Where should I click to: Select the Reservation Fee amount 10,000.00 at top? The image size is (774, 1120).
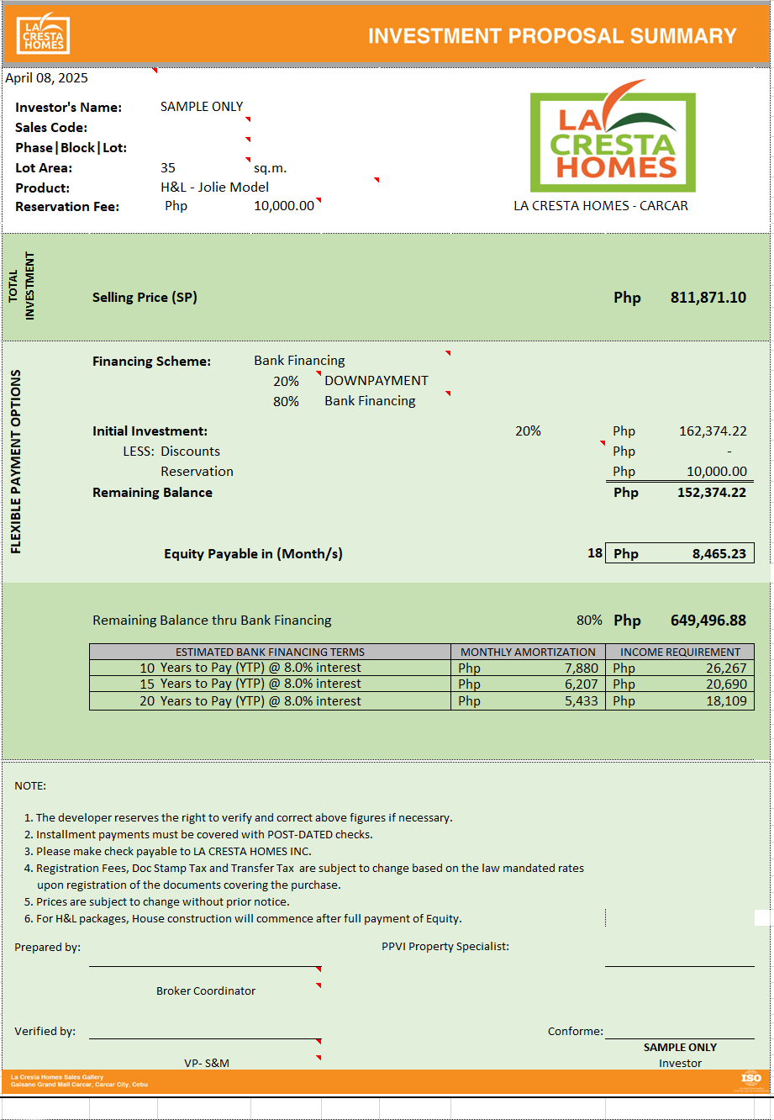point(284,206)
